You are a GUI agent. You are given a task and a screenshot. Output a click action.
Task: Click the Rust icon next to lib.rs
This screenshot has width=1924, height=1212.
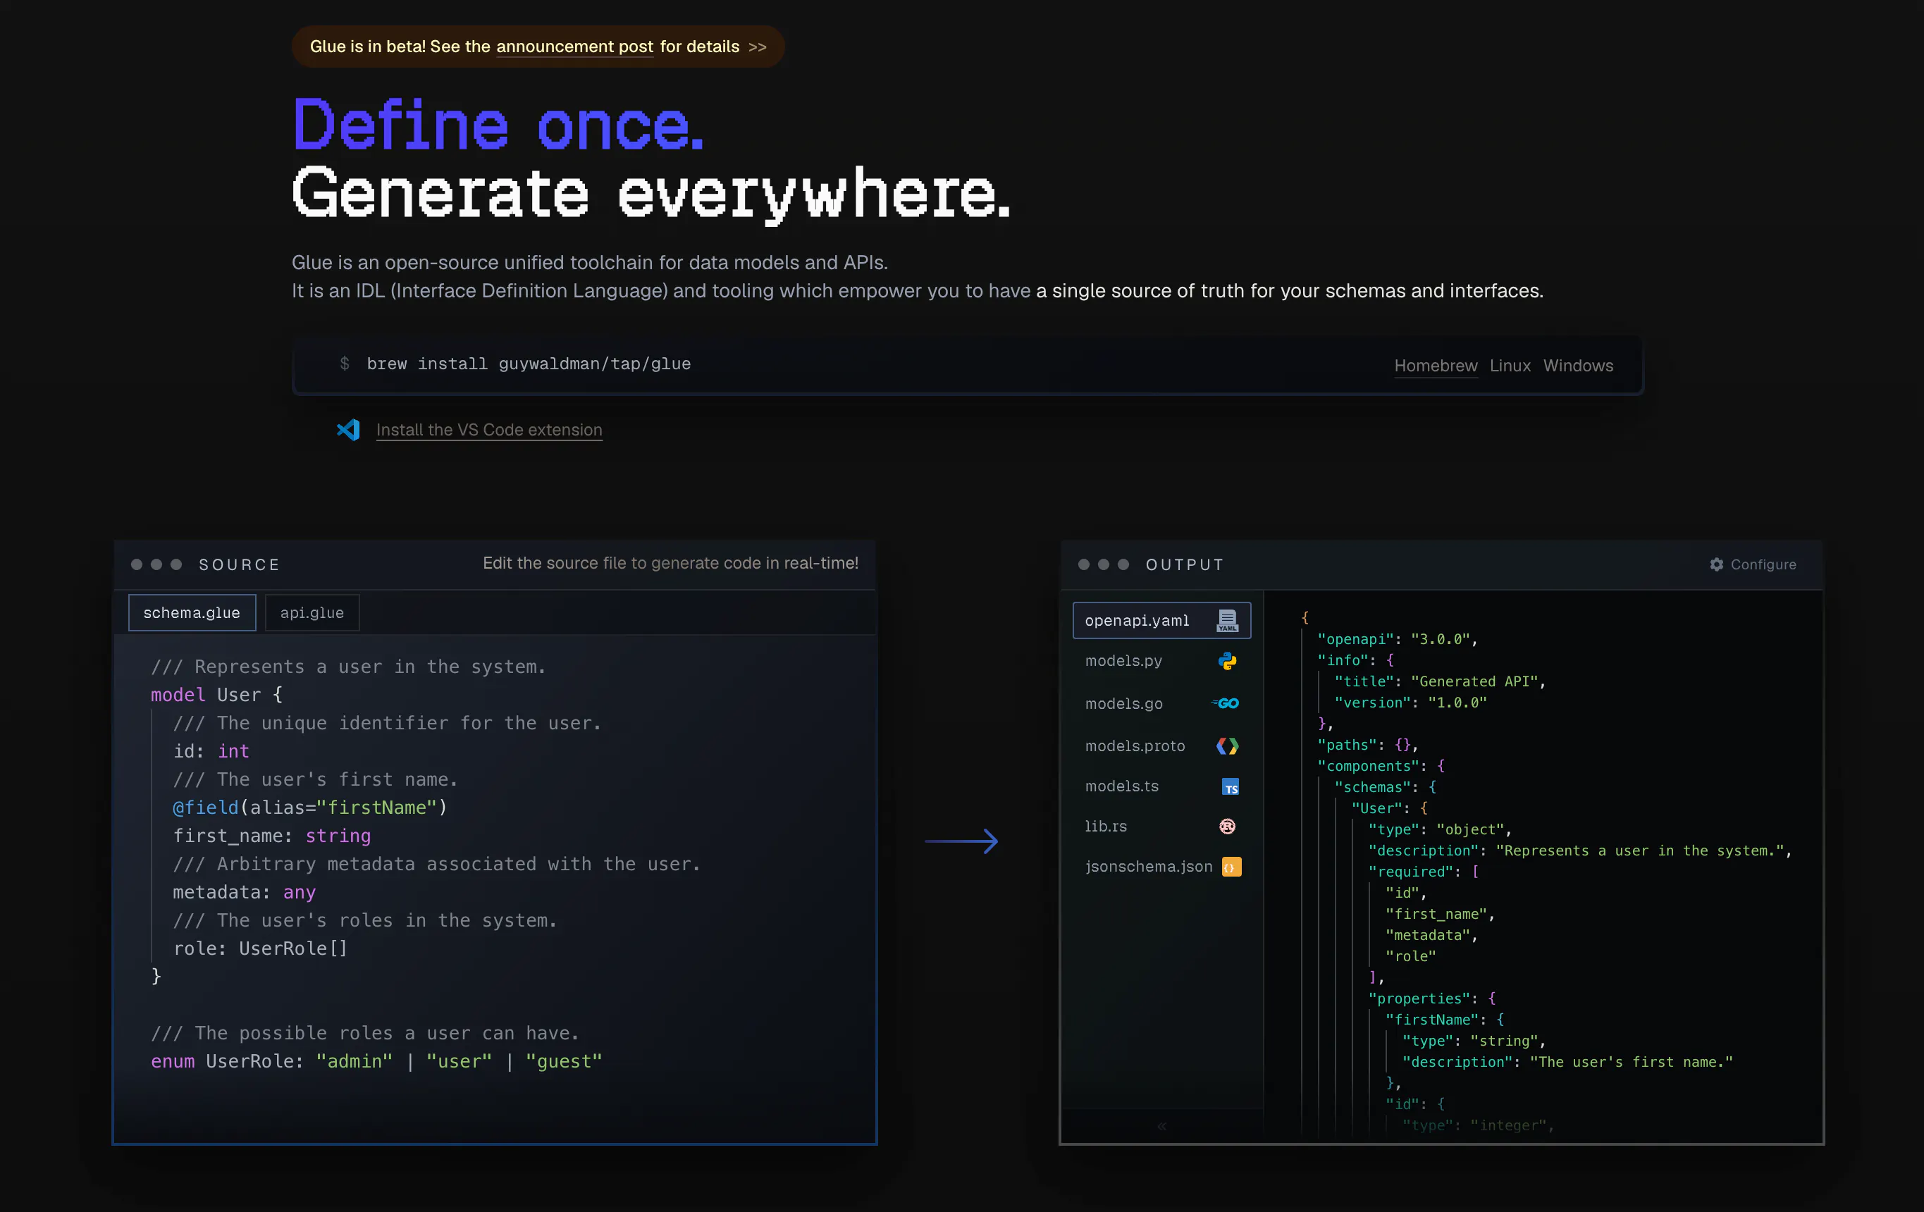[x=1227, y=826]
